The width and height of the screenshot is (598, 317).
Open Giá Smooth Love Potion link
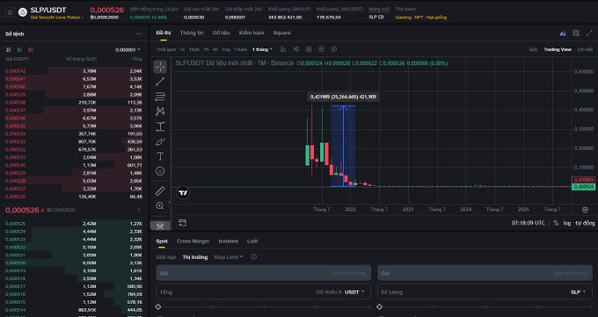click(x=57, y=18)
